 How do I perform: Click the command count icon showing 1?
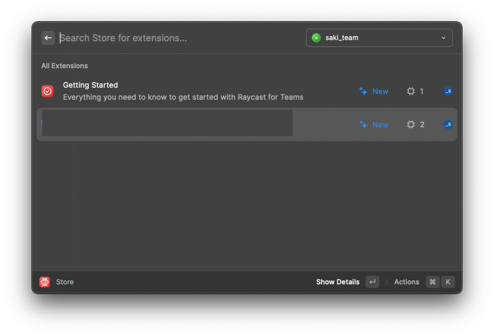tap(410, 91)
